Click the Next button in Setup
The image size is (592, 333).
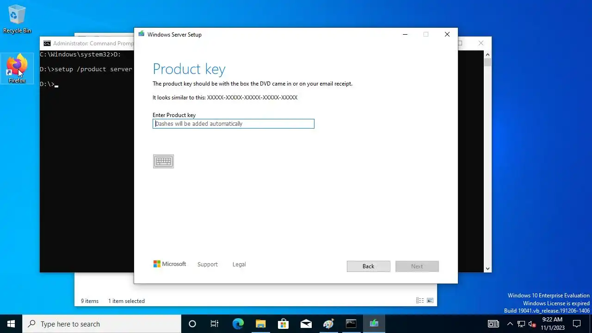click(x=417, y=266)
